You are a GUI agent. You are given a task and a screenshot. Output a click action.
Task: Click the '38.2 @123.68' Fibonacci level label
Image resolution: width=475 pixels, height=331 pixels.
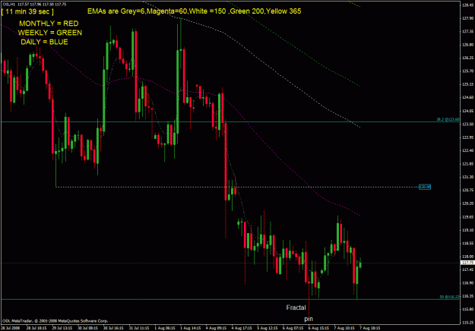448,119
